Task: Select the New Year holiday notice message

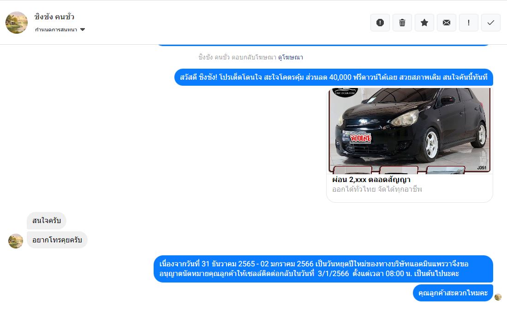Action: pos(323,269)
